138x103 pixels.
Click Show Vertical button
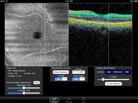[x=61, y=72]
